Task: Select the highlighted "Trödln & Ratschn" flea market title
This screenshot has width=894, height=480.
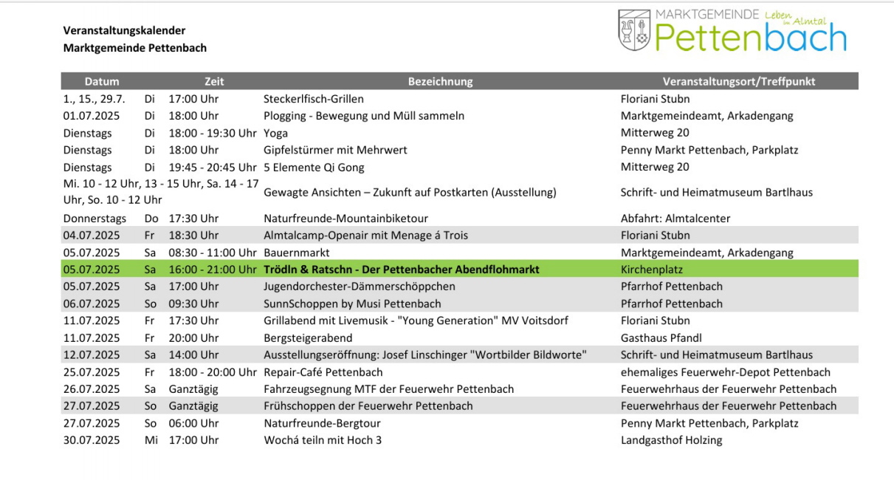Action: (x=402, y=270)
